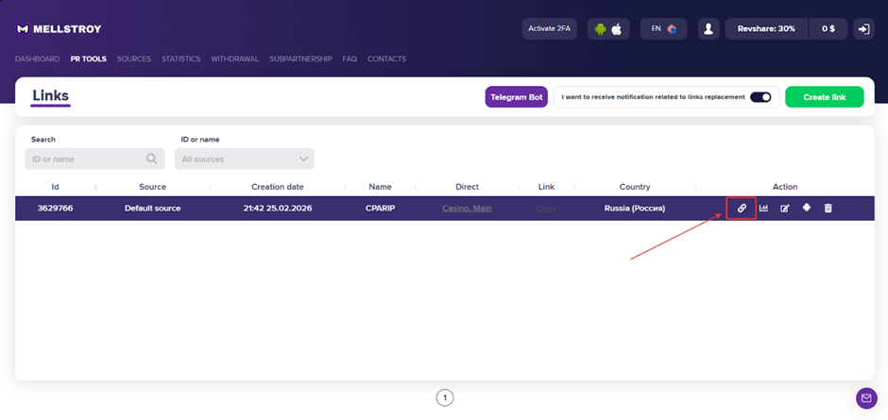The width and height of the screenshot is (888, 420).
Task: Click the edit pencil icon for CPARIP
Action: pos(785,208)
